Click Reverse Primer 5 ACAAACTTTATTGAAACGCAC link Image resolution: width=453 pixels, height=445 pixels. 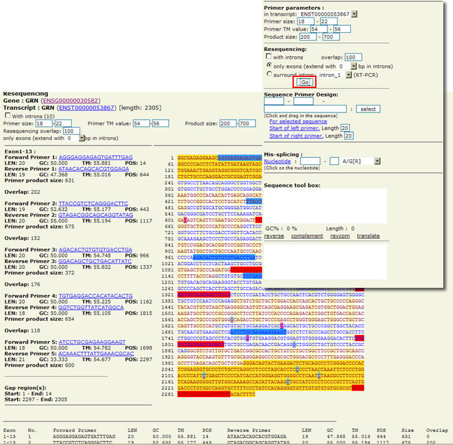96,353
